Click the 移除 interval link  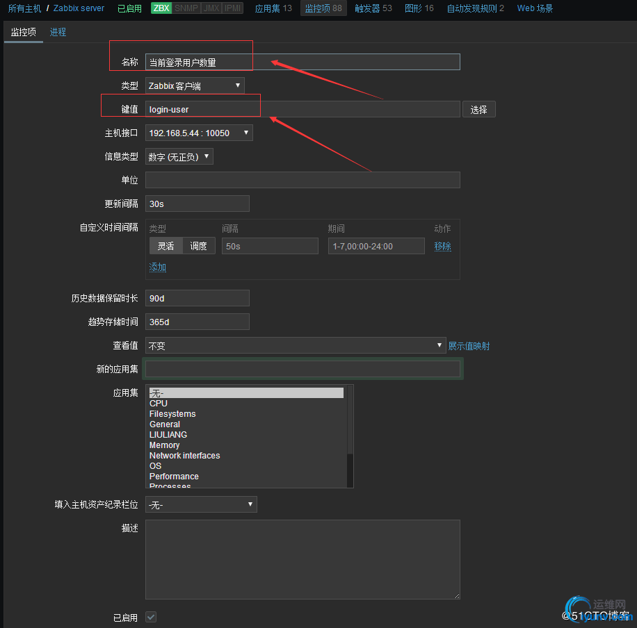pos(442,246)
